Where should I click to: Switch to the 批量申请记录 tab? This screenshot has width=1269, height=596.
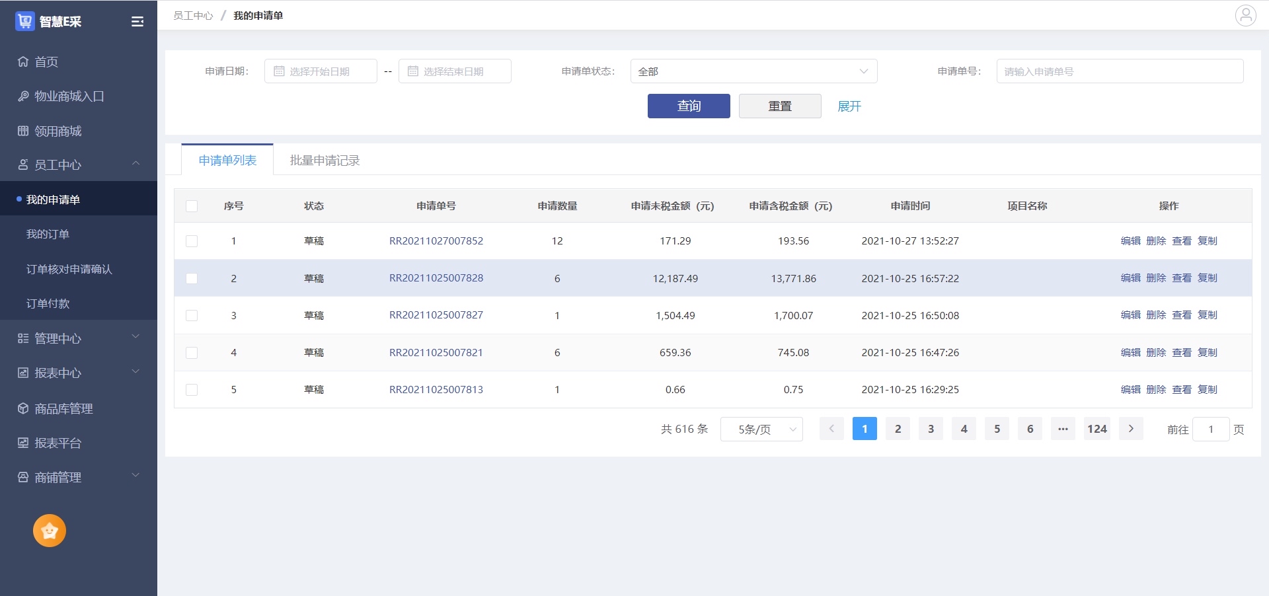pos(325,161)
